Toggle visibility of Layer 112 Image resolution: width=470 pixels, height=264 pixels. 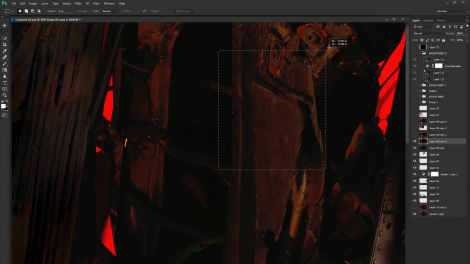coord(415,59)
